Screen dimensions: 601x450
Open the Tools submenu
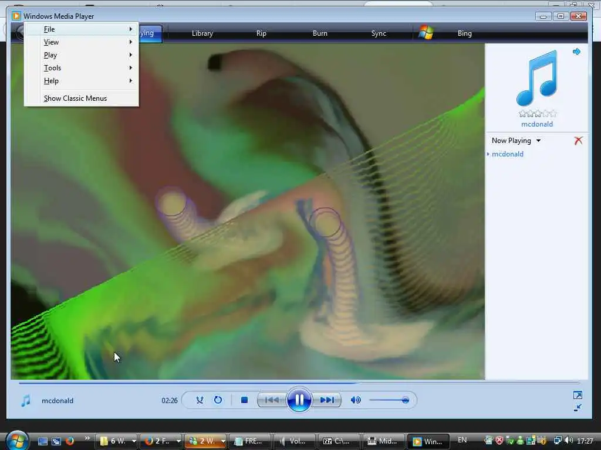point(81,68)
